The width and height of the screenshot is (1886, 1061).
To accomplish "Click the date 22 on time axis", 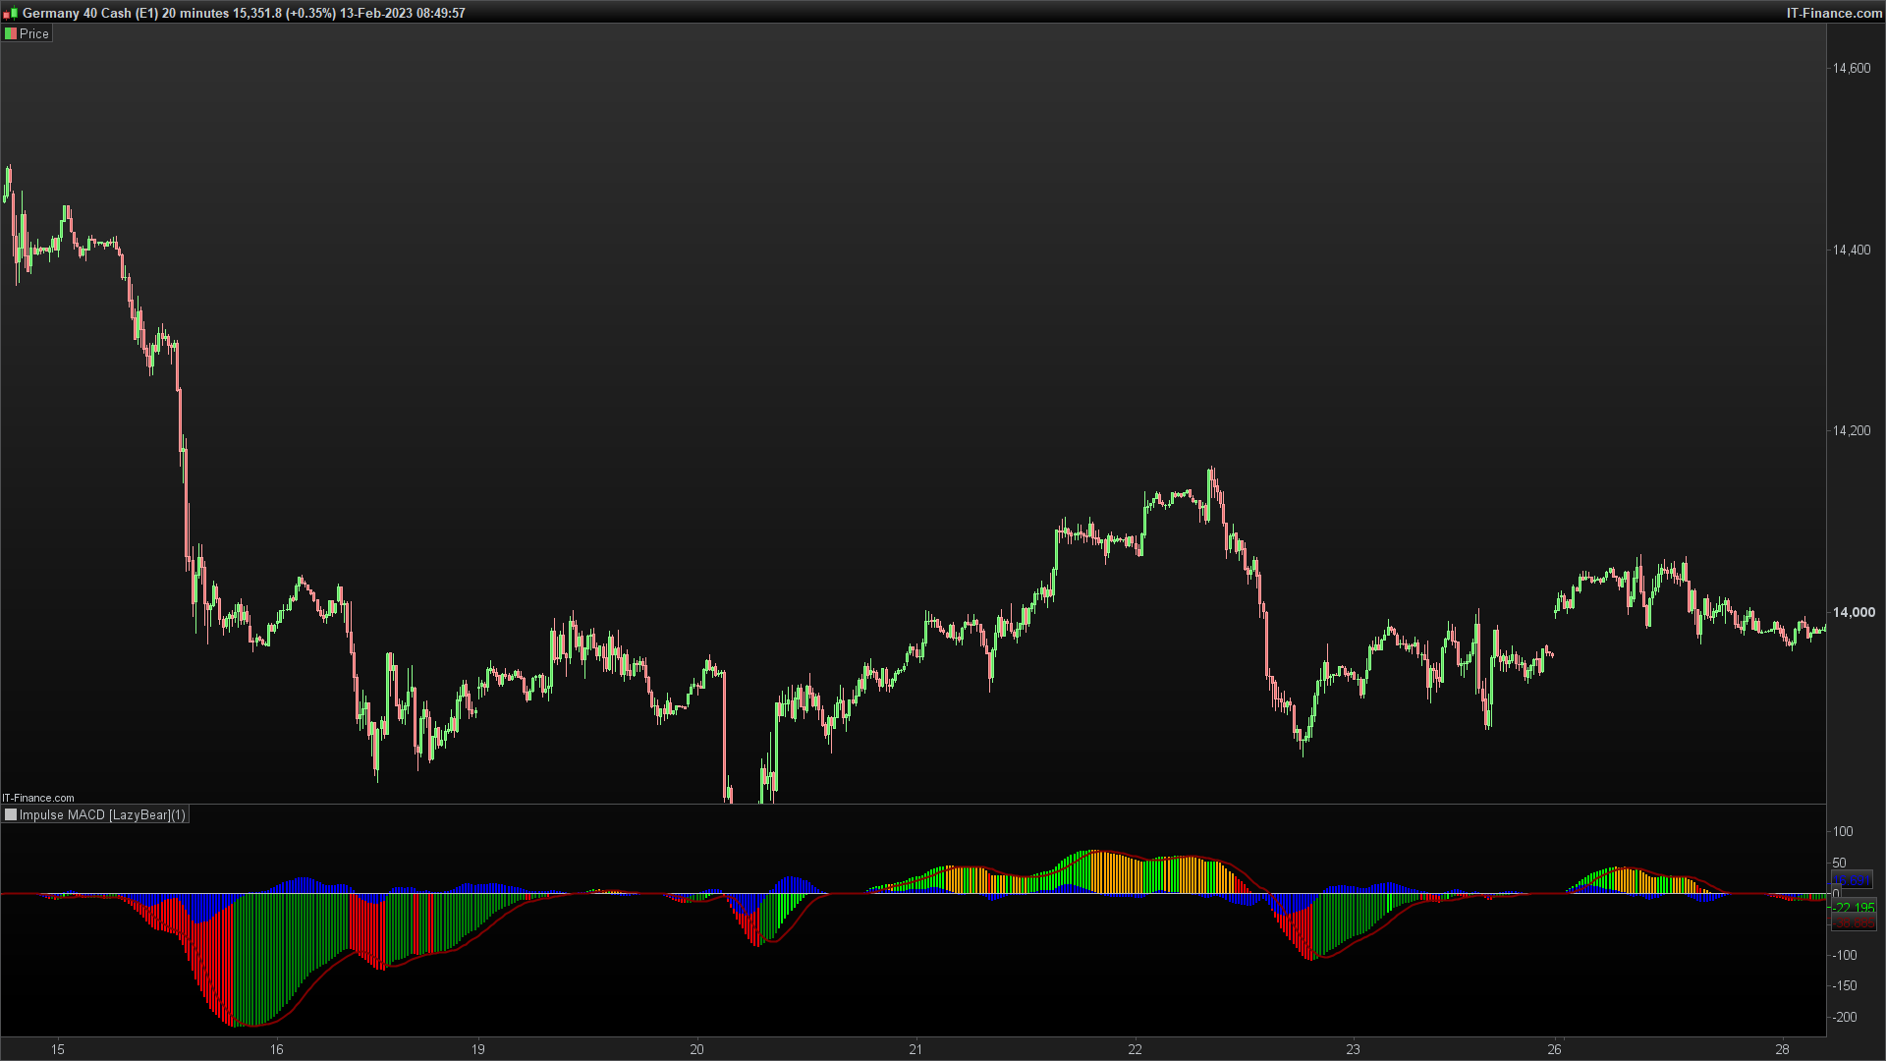I will pyautogui.click(x=1135, y=1049).
